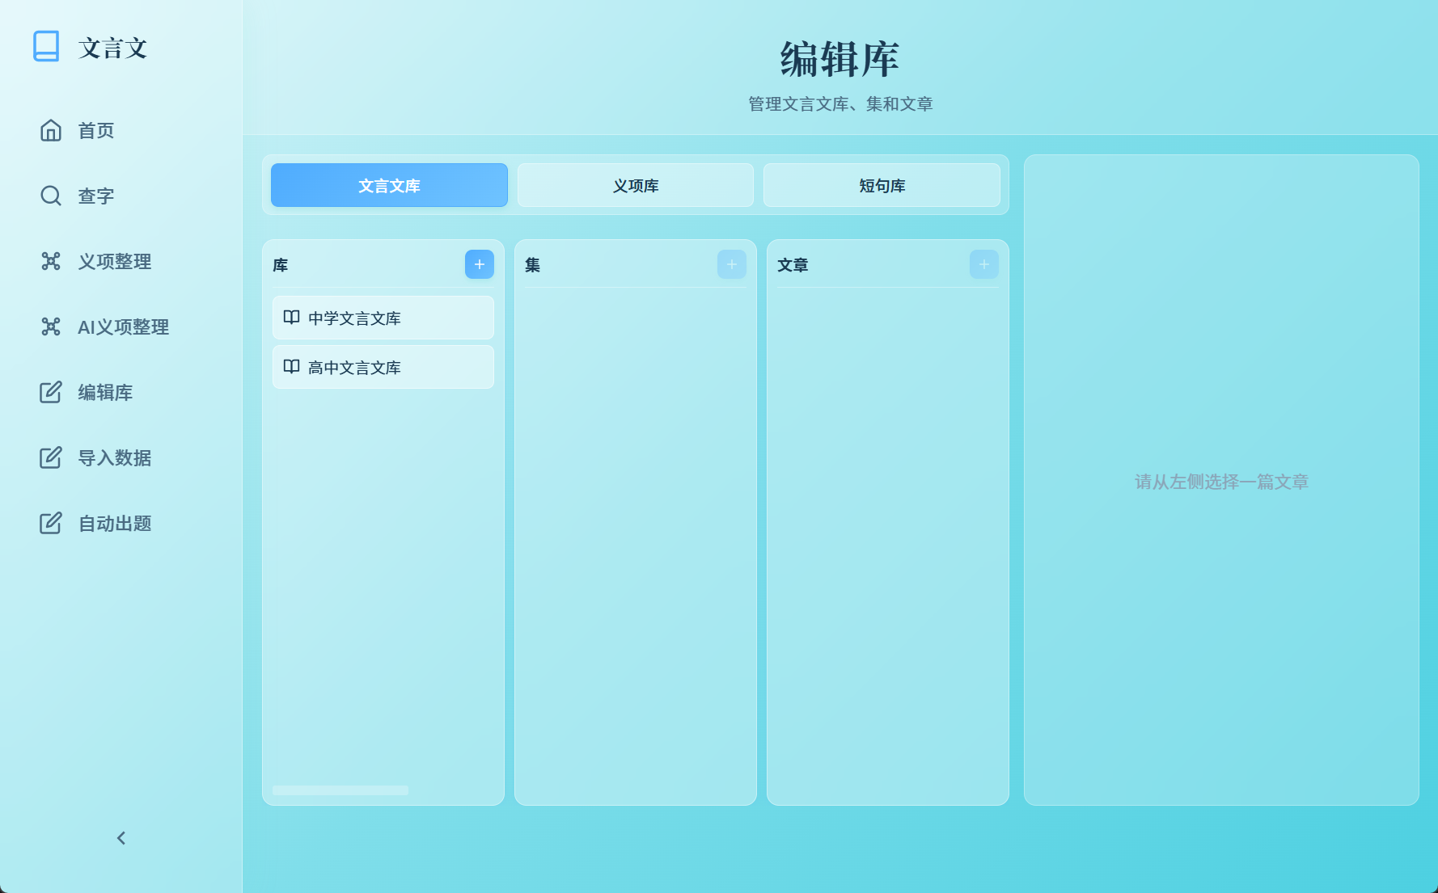The height and width of the screenshot is (893, 1438).
Task: Add a new collection using the 集 plus button
Action: click(731, 264)
